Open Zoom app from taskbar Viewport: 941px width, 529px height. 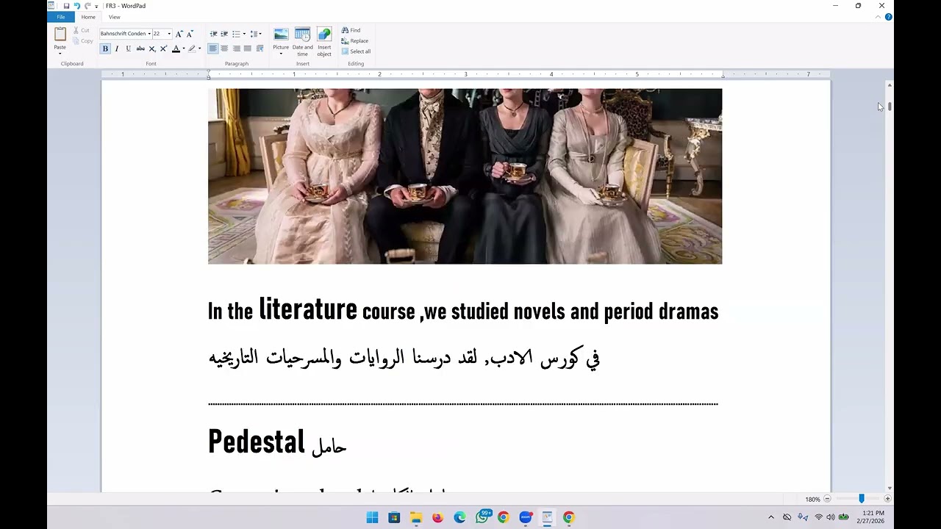coord(526,517)
